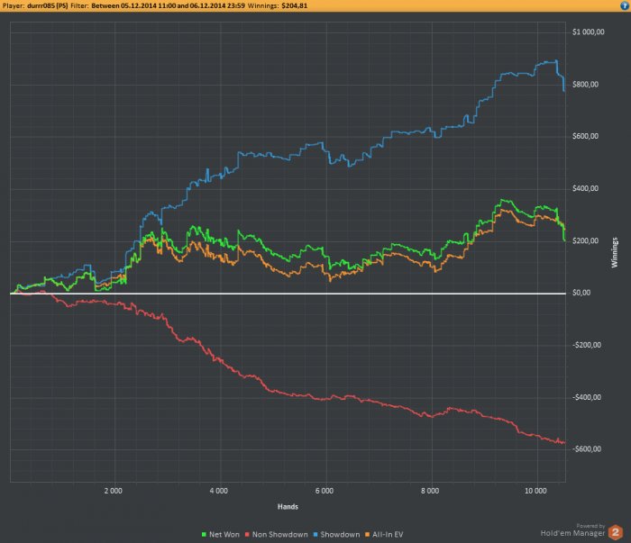The height and width of the screenshot is (543, 631).
Task: Click the date filter text in header
Action: tap(168, 5)
